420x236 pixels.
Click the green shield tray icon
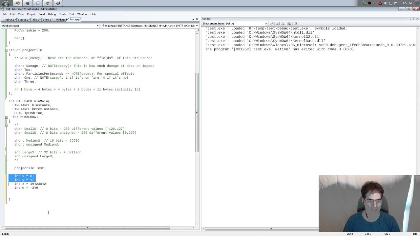[x=365, y=3]
